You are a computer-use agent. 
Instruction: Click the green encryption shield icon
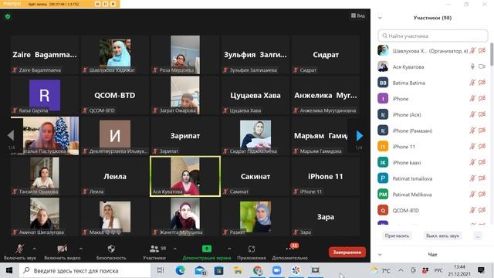(8, 16)
